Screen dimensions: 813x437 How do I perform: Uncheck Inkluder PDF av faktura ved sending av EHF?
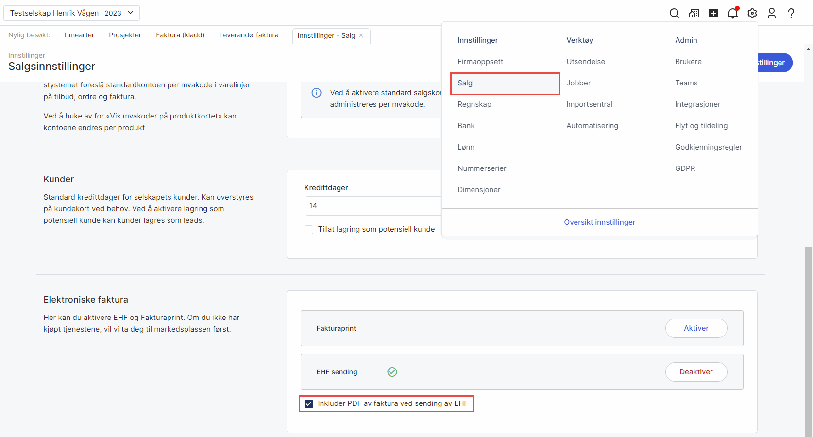tap(309, 403)
